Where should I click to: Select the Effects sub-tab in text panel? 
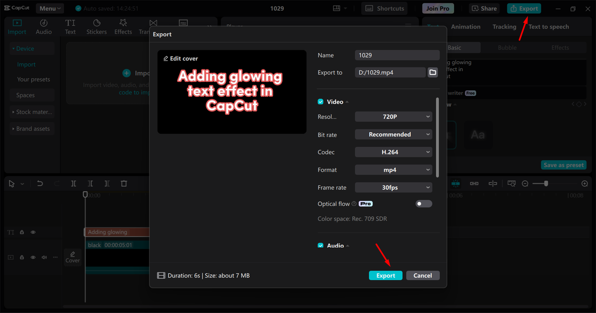coord(560,48)
